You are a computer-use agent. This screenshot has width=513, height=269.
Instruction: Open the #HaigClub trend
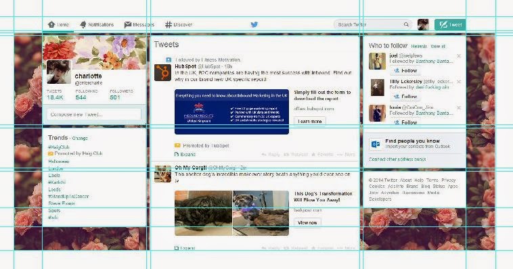59,147
